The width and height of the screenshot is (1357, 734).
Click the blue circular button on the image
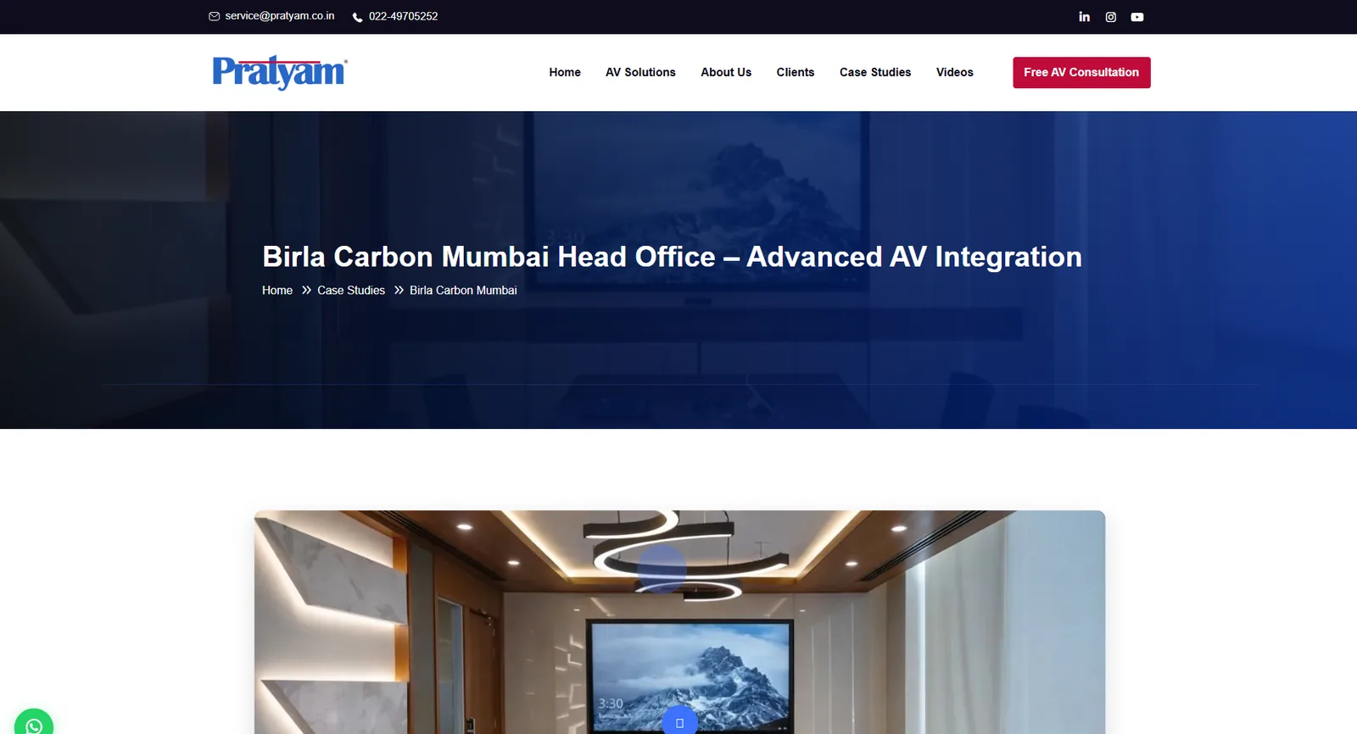[679, 721]
